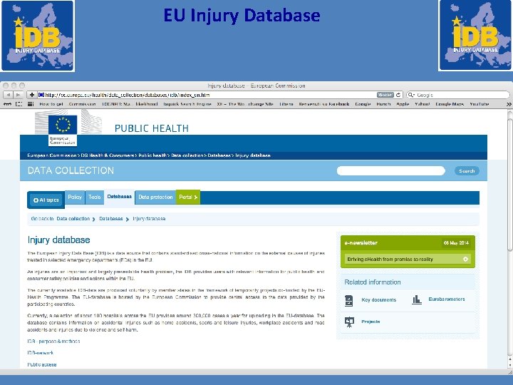Switch to the Data protection tab
Screen dimensions: 513x385
pyautogui.click(x=155, y=197)
